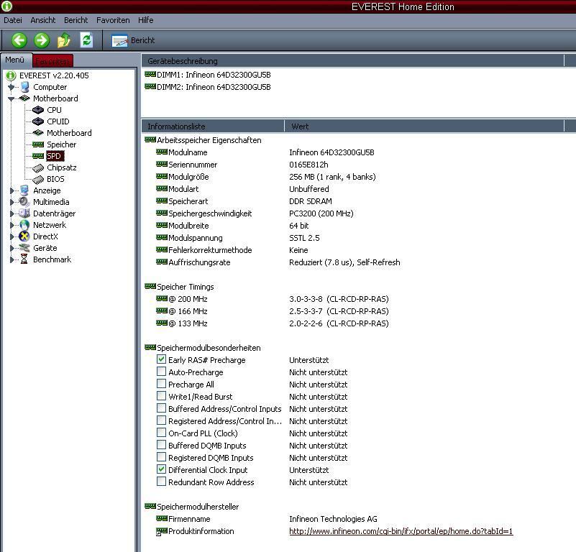The height and width of the screenshot is (552, 576).
Task: Click the Datenträger drive icon
Action: click(24, 213)
